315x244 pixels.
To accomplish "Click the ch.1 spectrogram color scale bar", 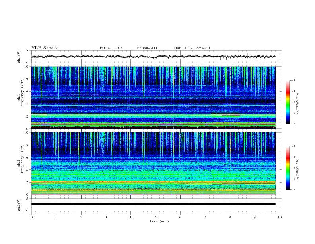I will point(288,102).
